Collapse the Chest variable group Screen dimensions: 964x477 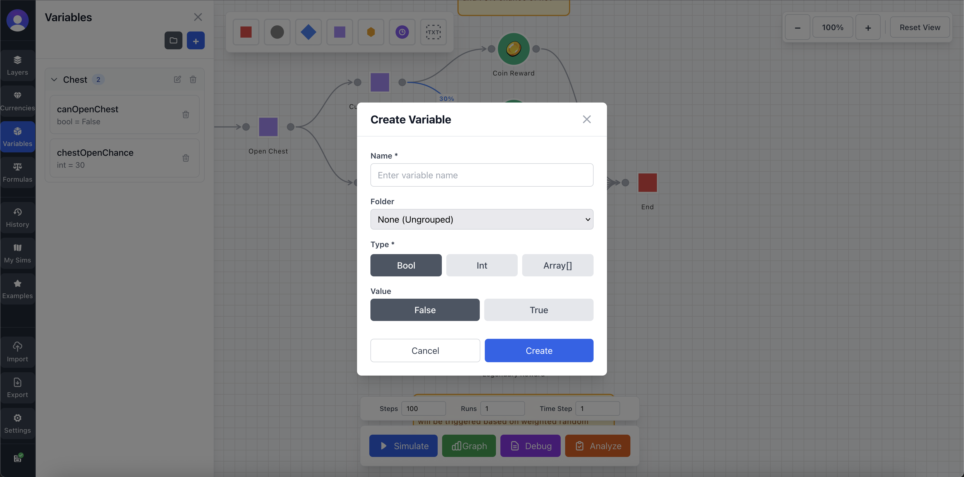(54, 79)
